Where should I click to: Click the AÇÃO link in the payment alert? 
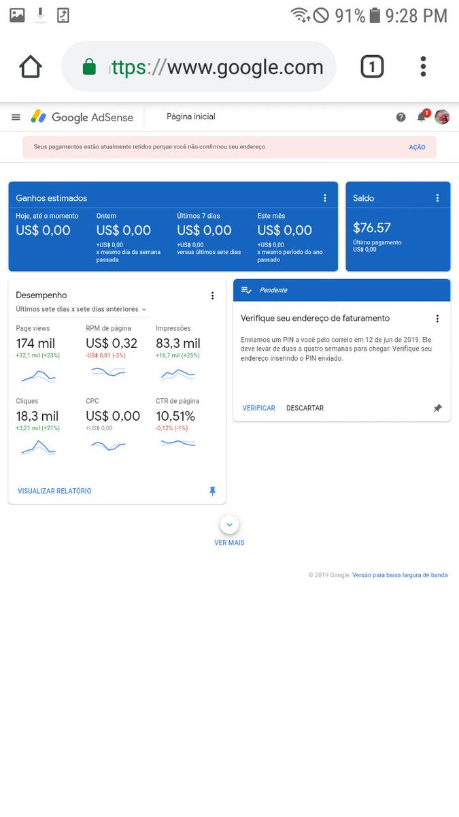click(418, 147)
